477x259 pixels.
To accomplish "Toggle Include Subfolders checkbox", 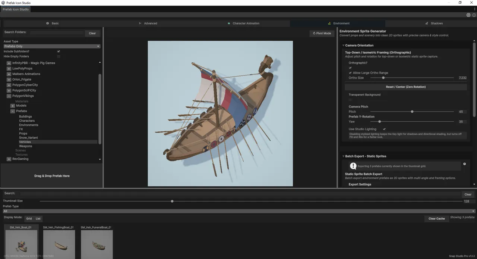I will pos(59,51).
